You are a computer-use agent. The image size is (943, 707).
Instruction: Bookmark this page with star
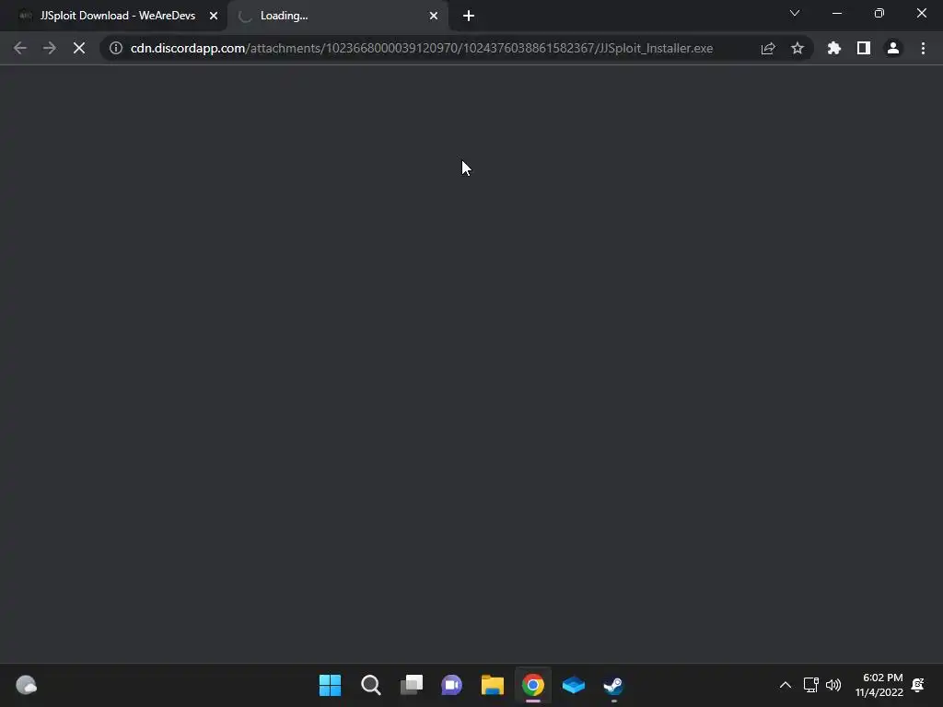pyautogui.click(x=797, y=48)
